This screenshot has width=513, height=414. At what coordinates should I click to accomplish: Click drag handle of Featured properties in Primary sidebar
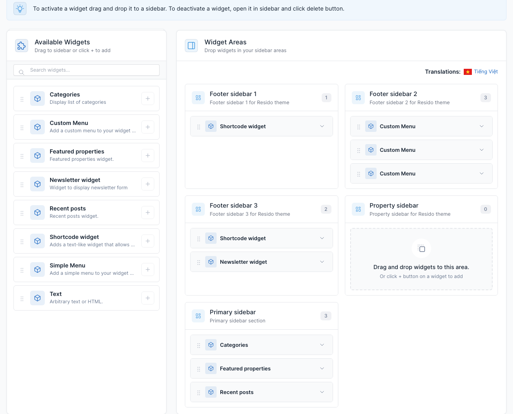tap(199, 369)
